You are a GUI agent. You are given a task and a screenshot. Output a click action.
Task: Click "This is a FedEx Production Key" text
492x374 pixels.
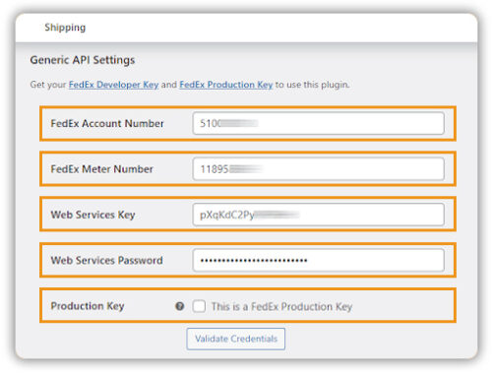coord(281,307)
